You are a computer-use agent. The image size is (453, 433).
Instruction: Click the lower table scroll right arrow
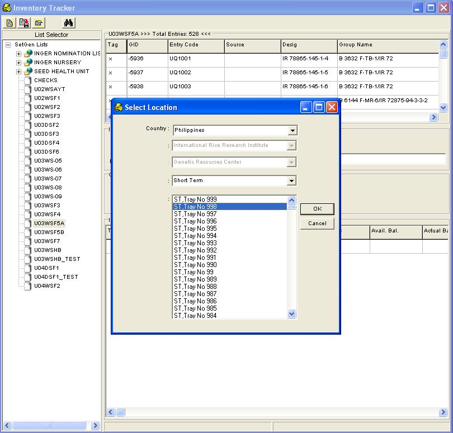[443, 412]
